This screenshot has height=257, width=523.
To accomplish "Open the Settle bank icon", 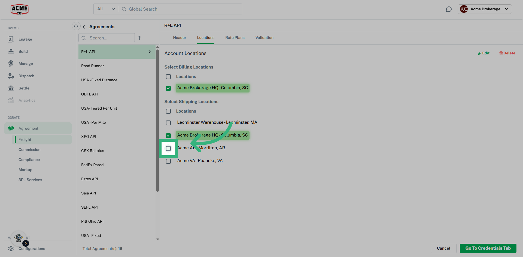I will (11, 88).
